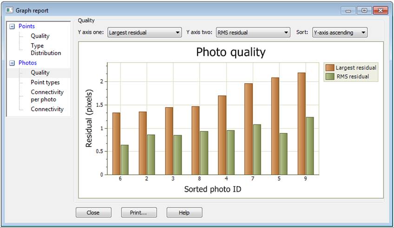Open the Y axis two dropdown
The image size is (394, 228).
click(253, 33)
